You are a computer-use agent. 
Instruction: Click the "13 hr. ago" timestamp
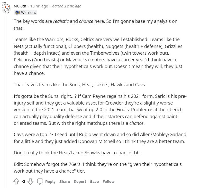40,6
